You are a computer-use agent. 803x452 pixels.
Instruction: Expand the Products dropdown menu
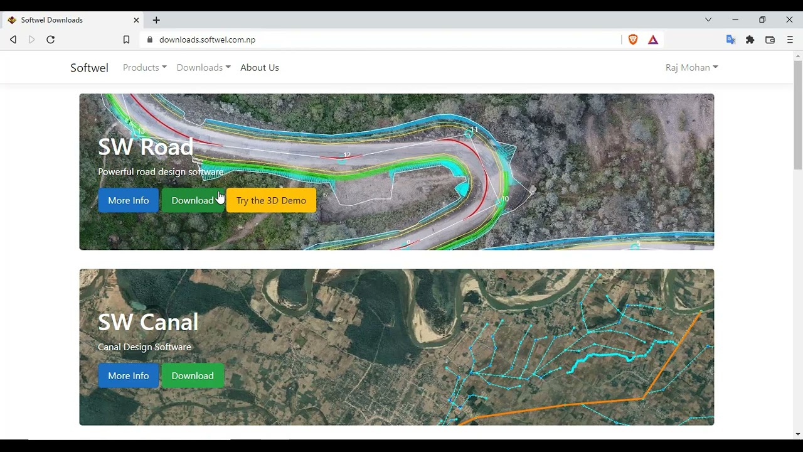[x=145, y=68]
